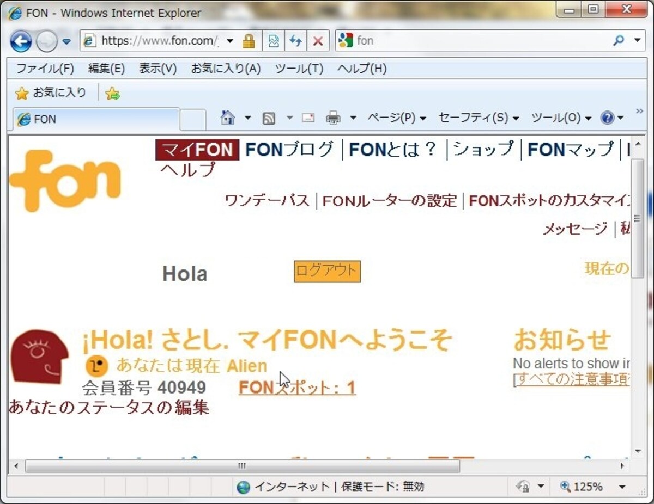Open the メッセージ link

point(574,229)
